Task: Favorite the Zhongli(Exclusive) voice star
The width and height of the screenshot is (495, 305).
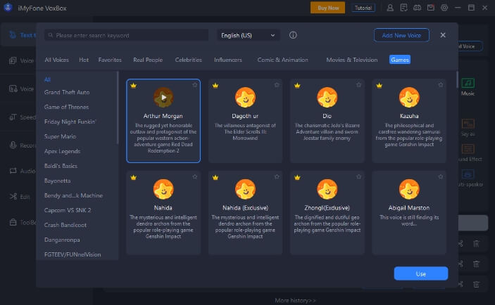Action: [x=358, y=177]
